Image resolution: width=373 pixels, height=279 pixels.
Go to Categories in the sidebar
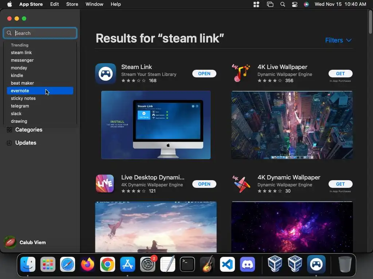point(29,130)
